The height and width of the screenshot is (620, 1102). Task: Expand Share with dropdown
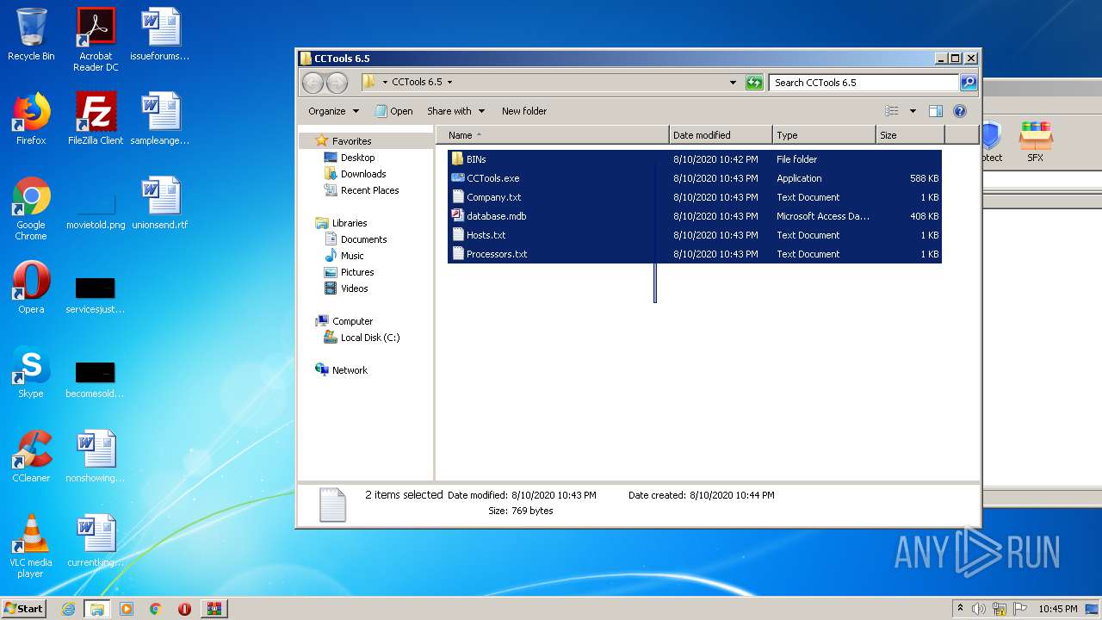pyautogui.click(x=455, y=111)
